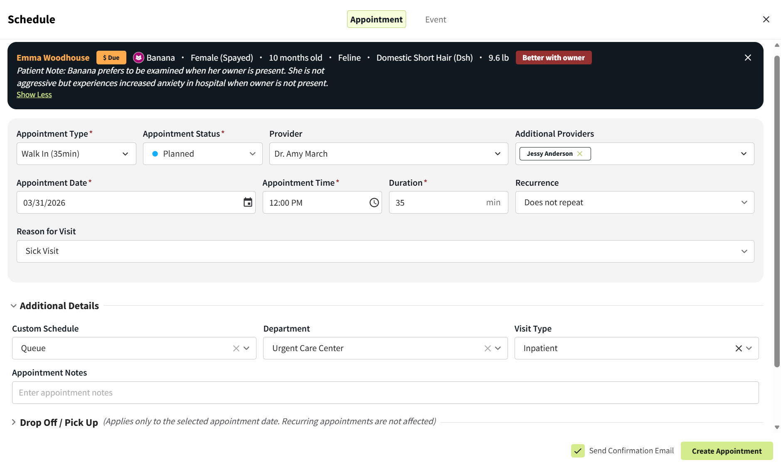Click the Domestic Short Hair (Dsh) text

[424, 58]
